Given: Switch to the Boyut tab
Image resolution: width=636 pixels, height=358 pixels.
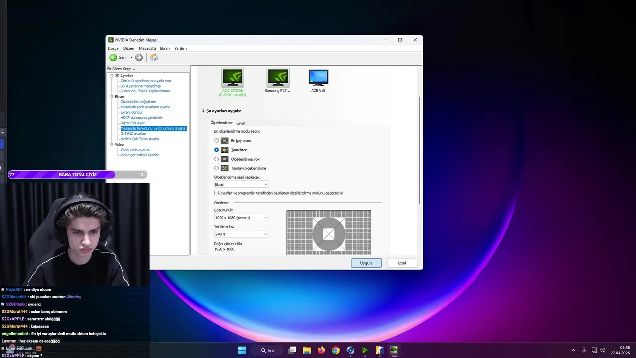Looking at the screenshot, I should 241,123.
